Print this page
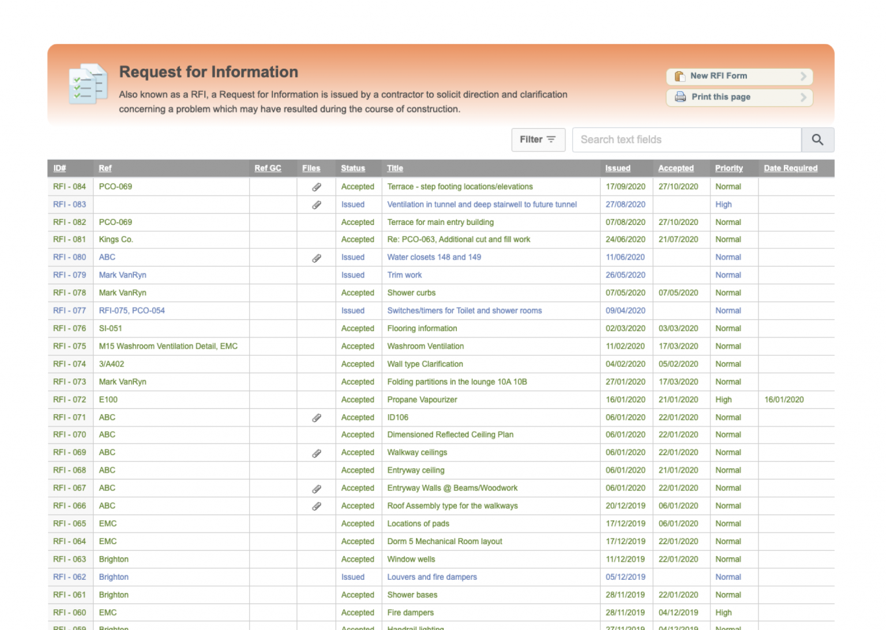Screen dimensions: 886x630 tap(720, 97)
